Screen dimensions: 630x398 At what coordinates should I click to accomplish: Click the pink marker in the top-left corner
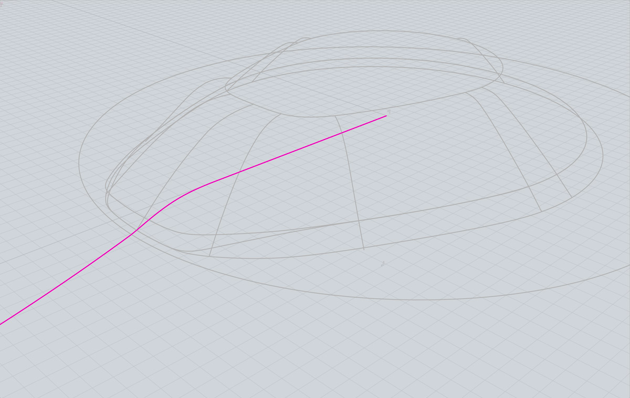click(2, 4)
